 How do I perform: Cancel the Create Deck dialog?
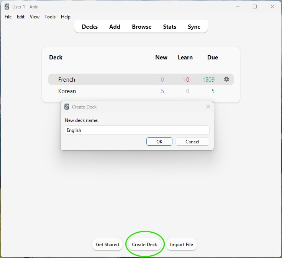click(192, 141)
